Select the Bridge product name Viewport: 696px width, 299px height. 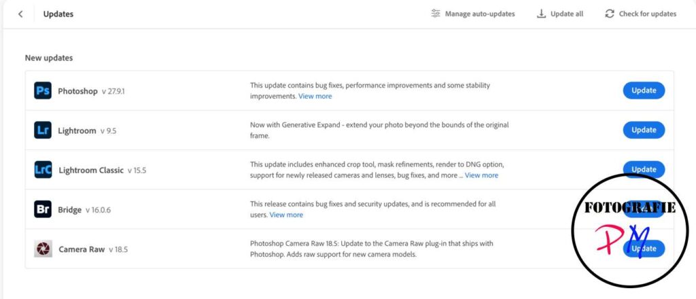coord(70,210)
